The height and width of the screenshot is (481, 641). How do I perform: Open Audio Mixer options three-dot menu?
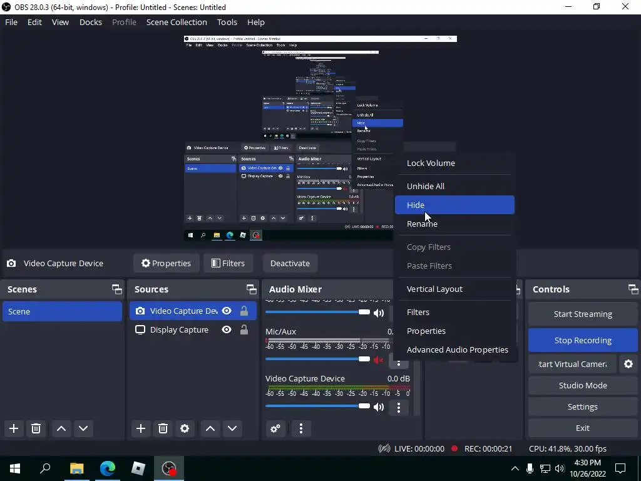coord(301,428)
